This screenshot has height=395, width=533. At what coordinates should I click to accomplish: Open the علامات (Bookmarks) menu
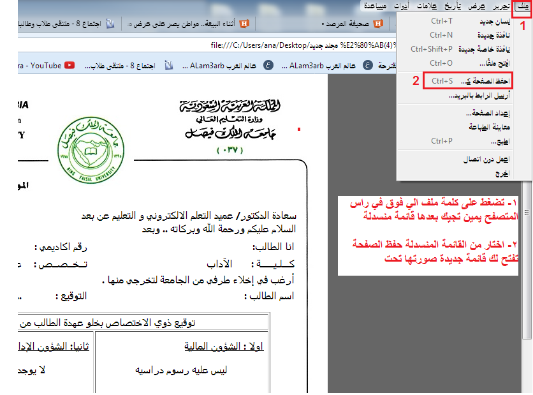[x=427, y=6]
